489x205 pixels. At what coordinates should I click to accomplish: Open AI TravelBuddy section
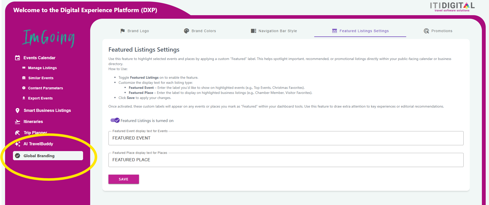pyautogui.click(x=38, y=144)
